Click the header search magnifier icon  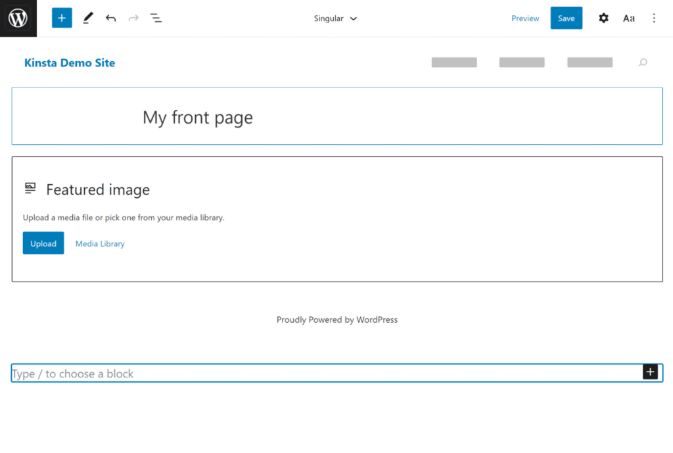643,62
